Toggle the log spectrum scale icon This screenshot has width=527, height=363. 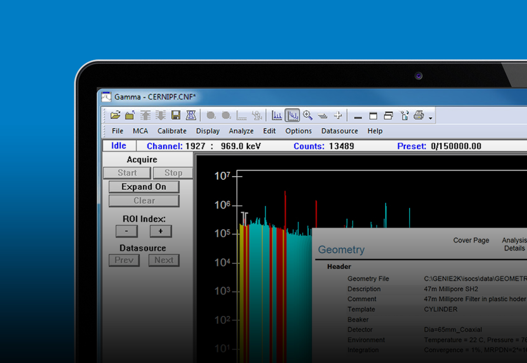point(292,116)
